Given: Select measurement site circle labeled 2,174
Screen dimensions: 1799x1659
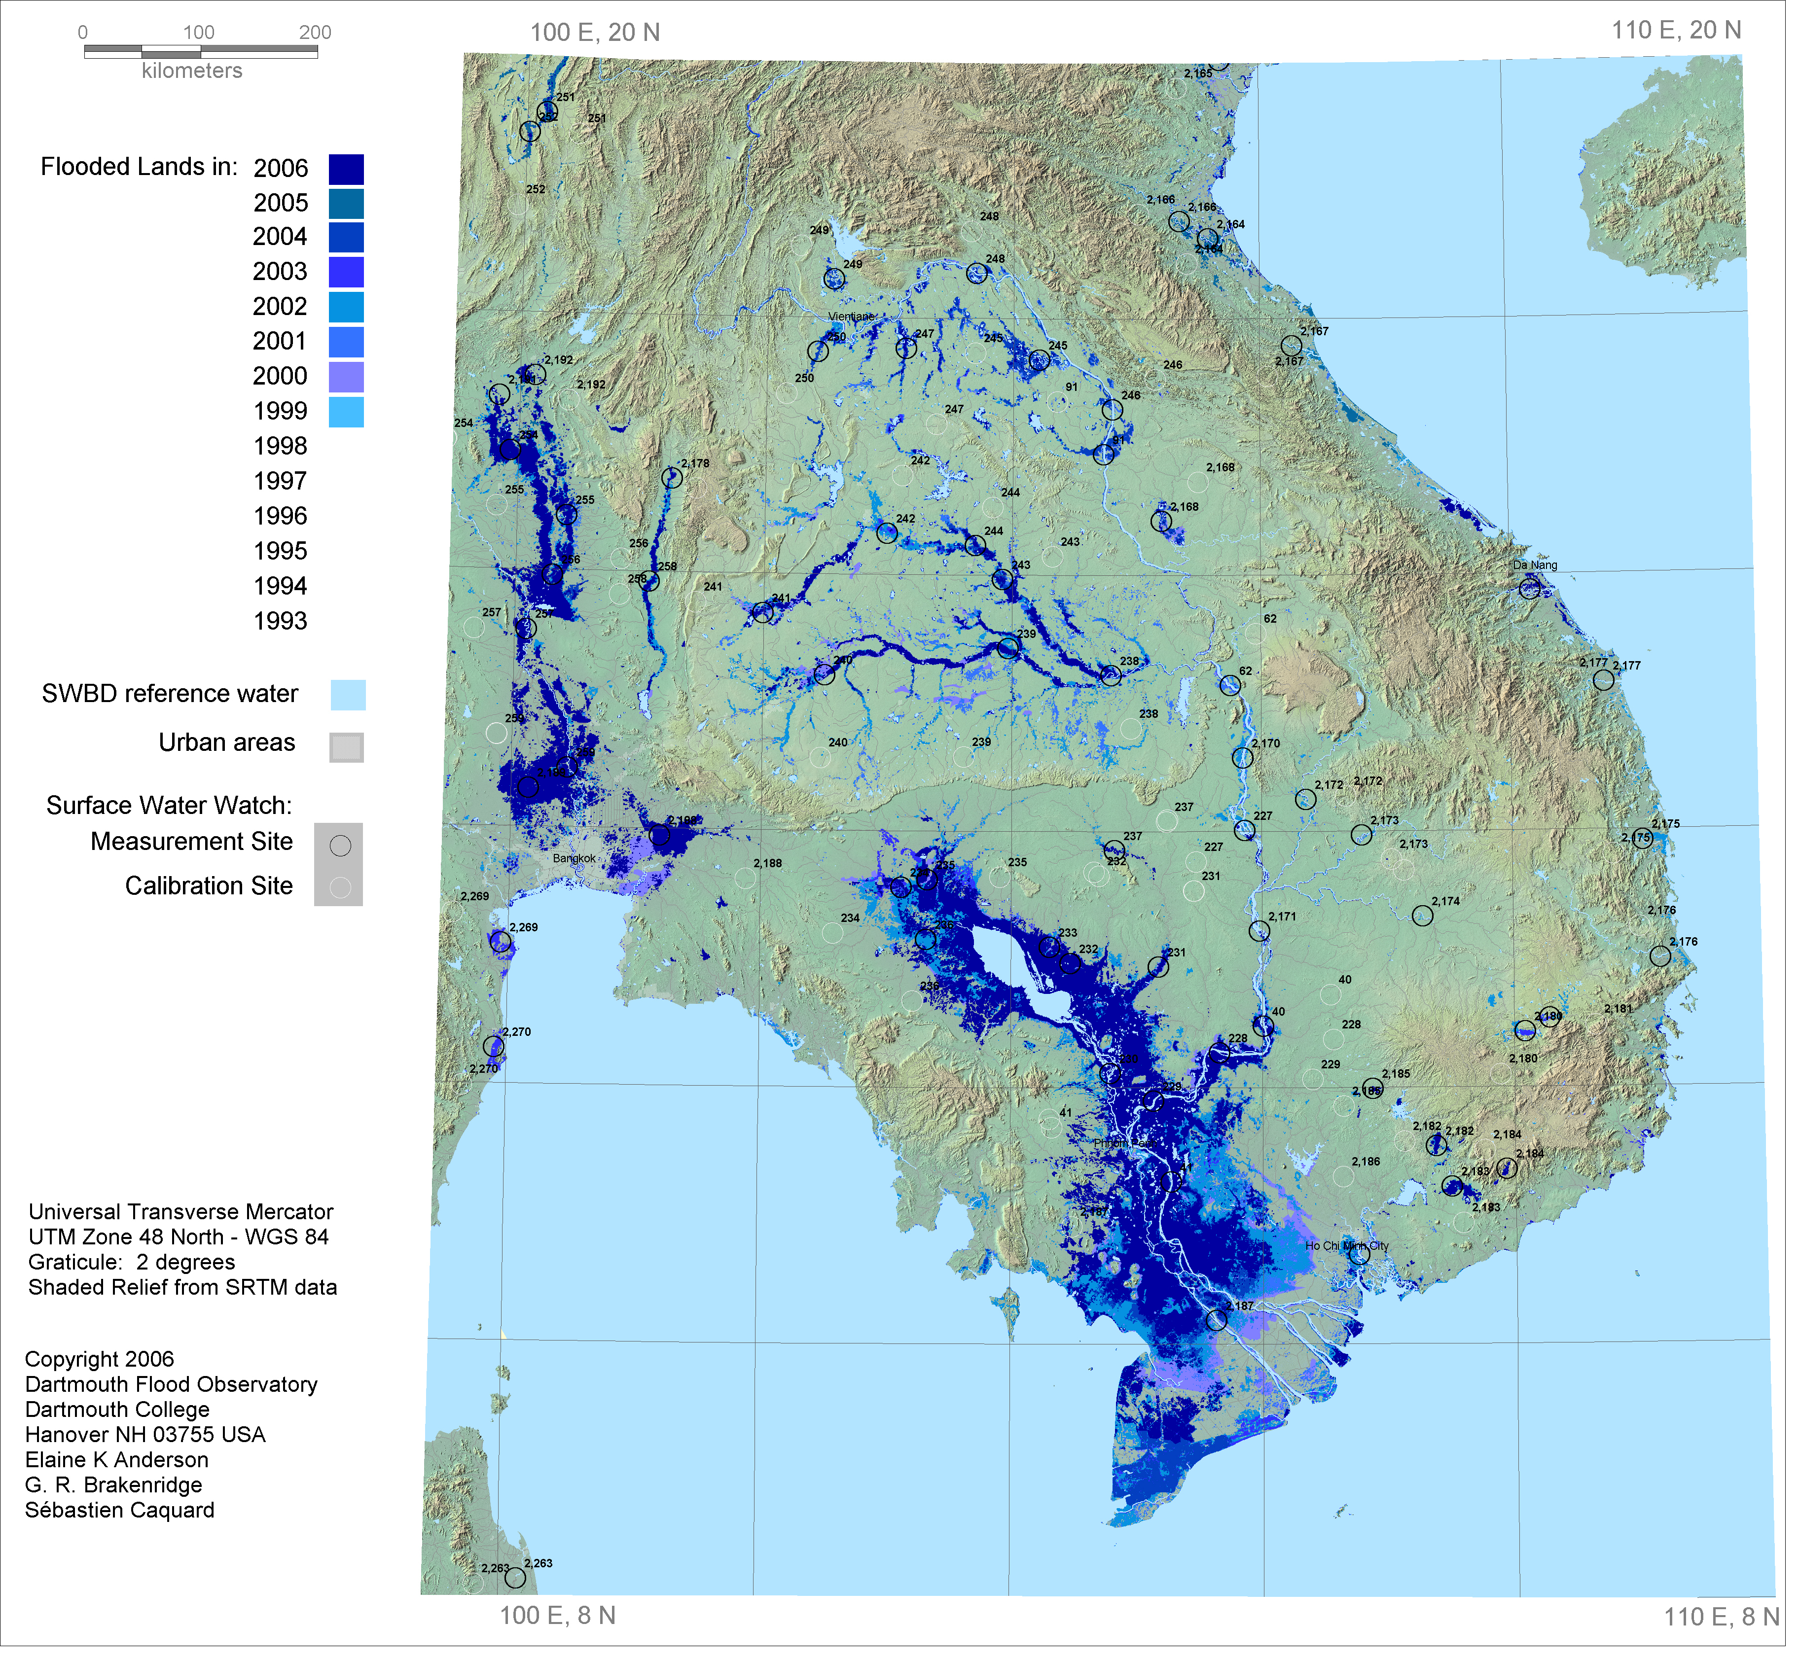Looking at the screenshot, I should (x=1422, y=916).
